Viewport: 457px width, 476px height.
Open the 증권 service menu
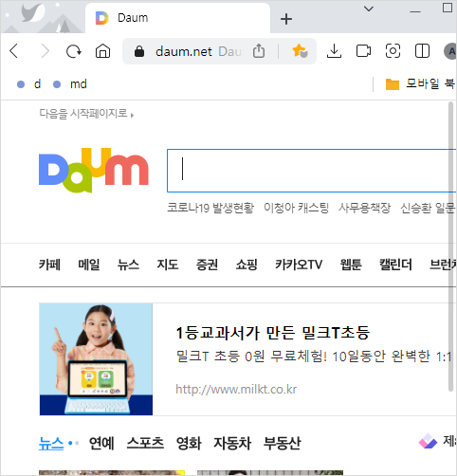pos(207,265)
